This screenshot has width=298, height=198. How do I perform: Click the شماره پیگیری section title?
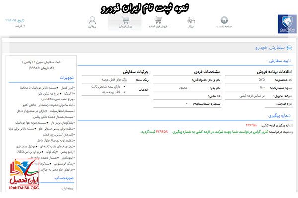[x=279, y=115]
